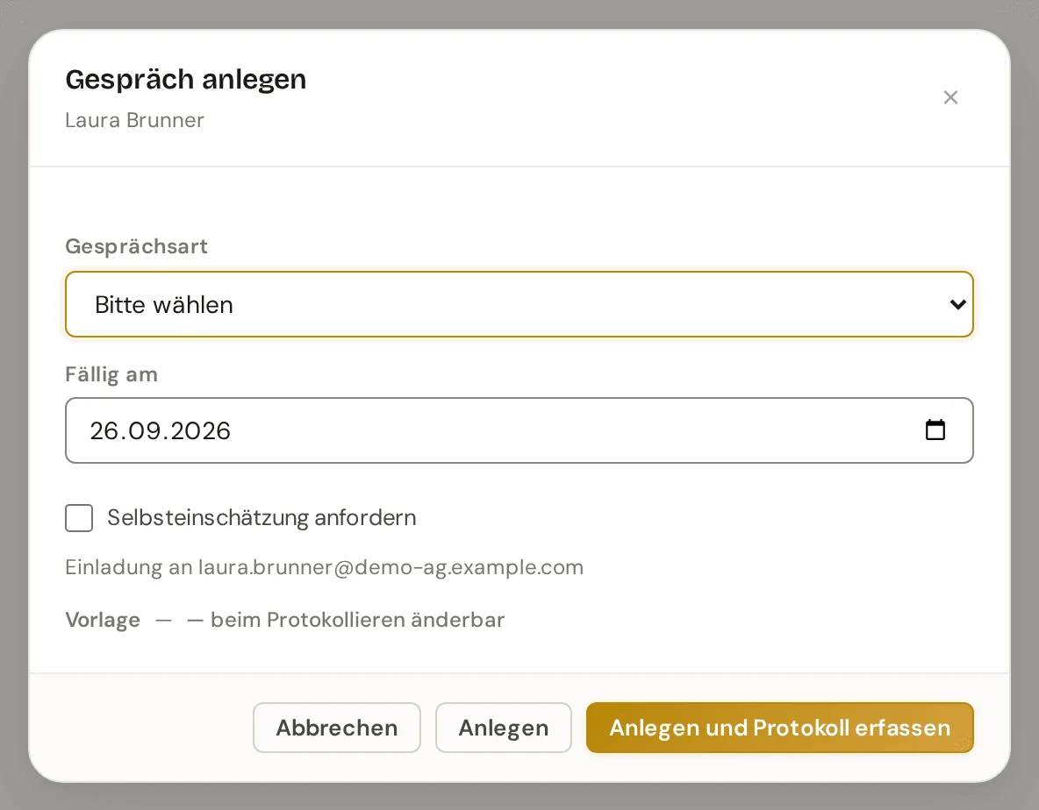This screenshot has width=1039, height=810.
Task: Enable Selbsteinschätzung anfordern checkbox
Action: point(79,517)
